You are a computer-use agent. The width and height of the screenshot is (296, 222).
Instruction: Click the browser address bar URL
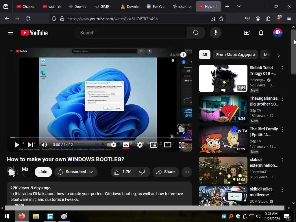[113, 19]
